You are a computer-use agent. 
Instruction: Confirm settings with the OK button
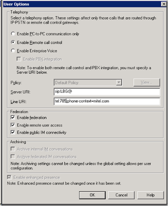tap(92, 195)
